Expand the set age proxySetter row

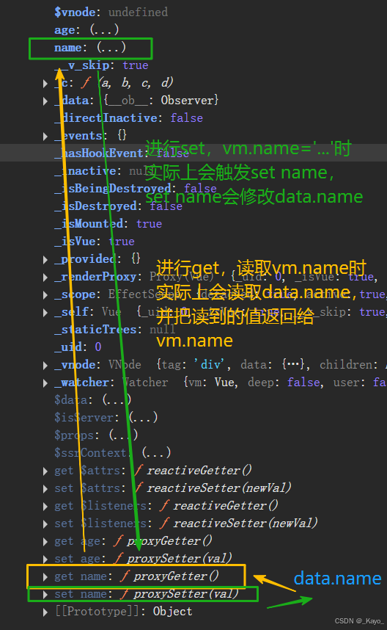pyautogui.click(x=45, y=560)
